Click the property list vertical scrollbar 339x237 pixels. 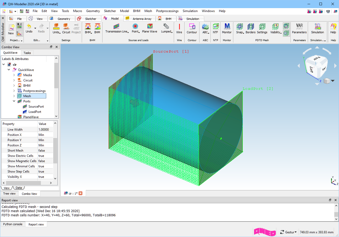55,151
